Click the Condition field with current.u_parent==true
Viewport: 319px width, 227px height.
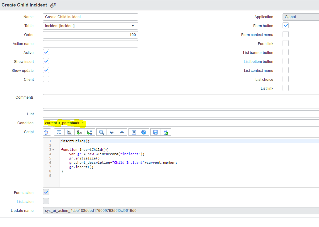tap(181, 123)
